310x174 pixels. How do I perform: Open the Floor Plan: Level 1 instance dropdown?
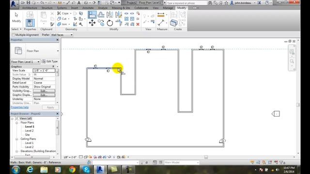coord(25,61)
